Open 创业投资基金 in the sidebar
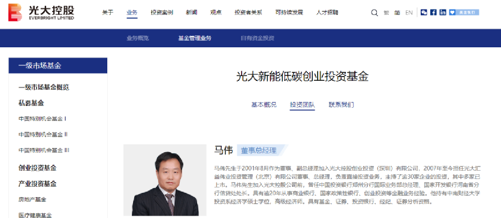501x218 pixels. [x=37, y=168]
